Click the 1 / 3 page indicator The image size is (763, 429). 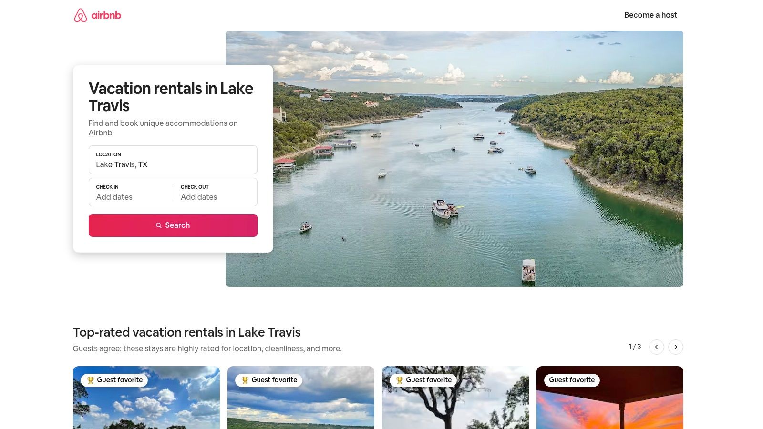[635, 347]
